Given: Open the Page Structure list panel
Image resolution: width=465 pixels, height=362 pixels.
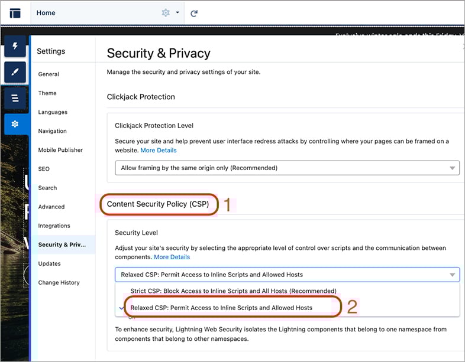Looking at the screenshot, I should tap(15, 98).
